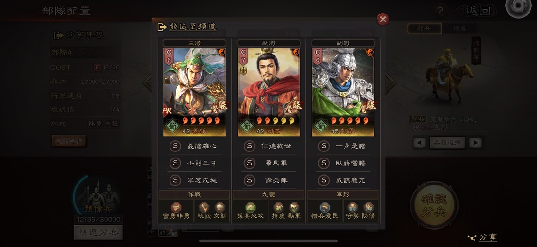
Task: Select the 義膽雄心 skill entry
Action: click(194, 146)
